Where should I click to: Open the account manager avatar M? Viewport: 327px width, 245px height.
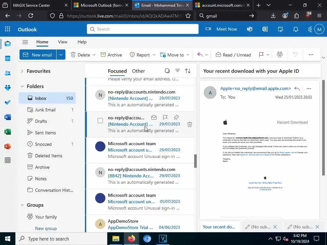pyautogui.click(x=319, y=29)
